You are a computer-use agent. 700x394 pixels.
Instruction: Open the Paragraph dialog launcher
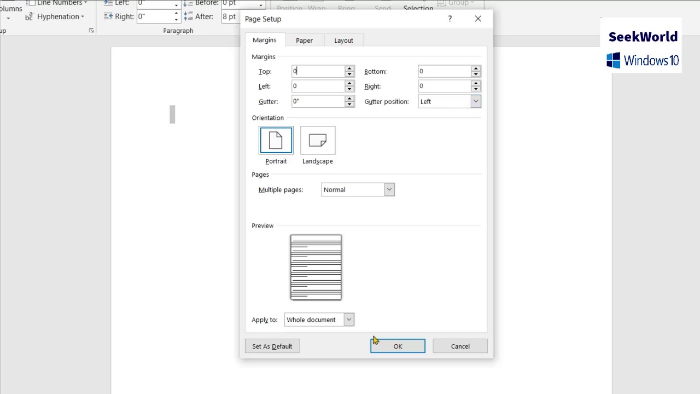pos(91,30)
